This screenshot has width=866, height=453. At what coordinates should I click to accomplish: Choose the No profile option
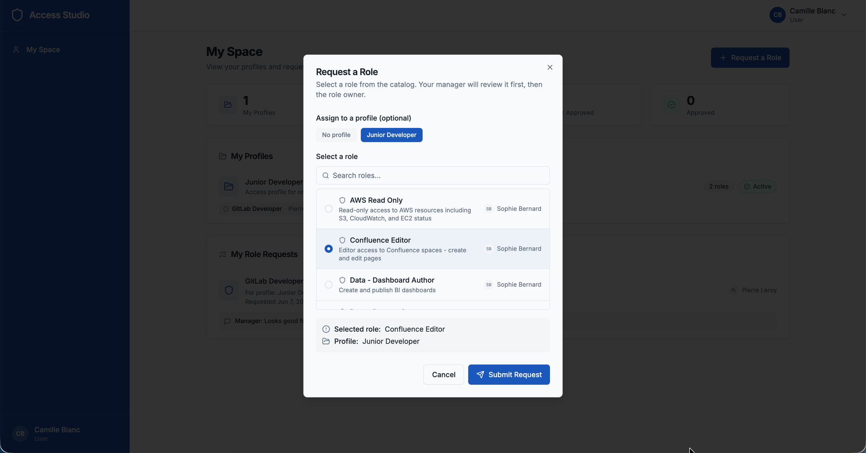click(336, 135)
